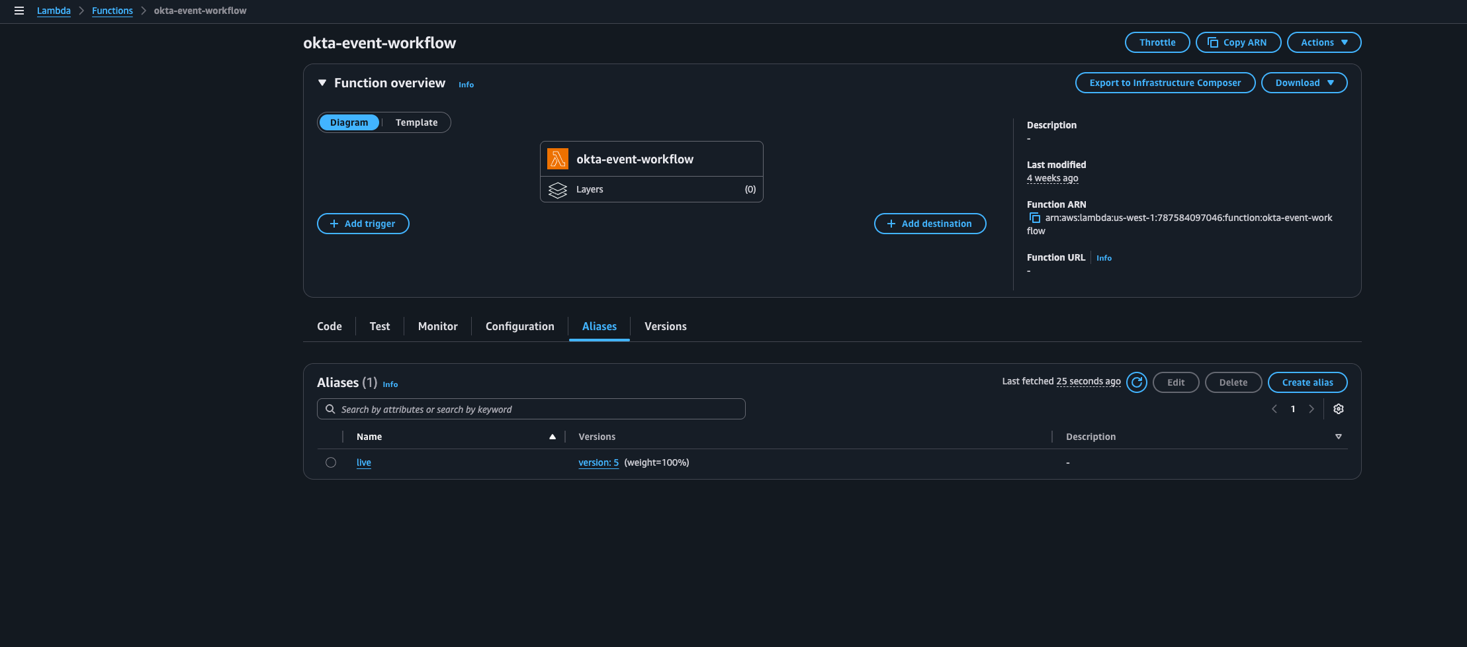Switch overview to Diagram view

(349, 122)
